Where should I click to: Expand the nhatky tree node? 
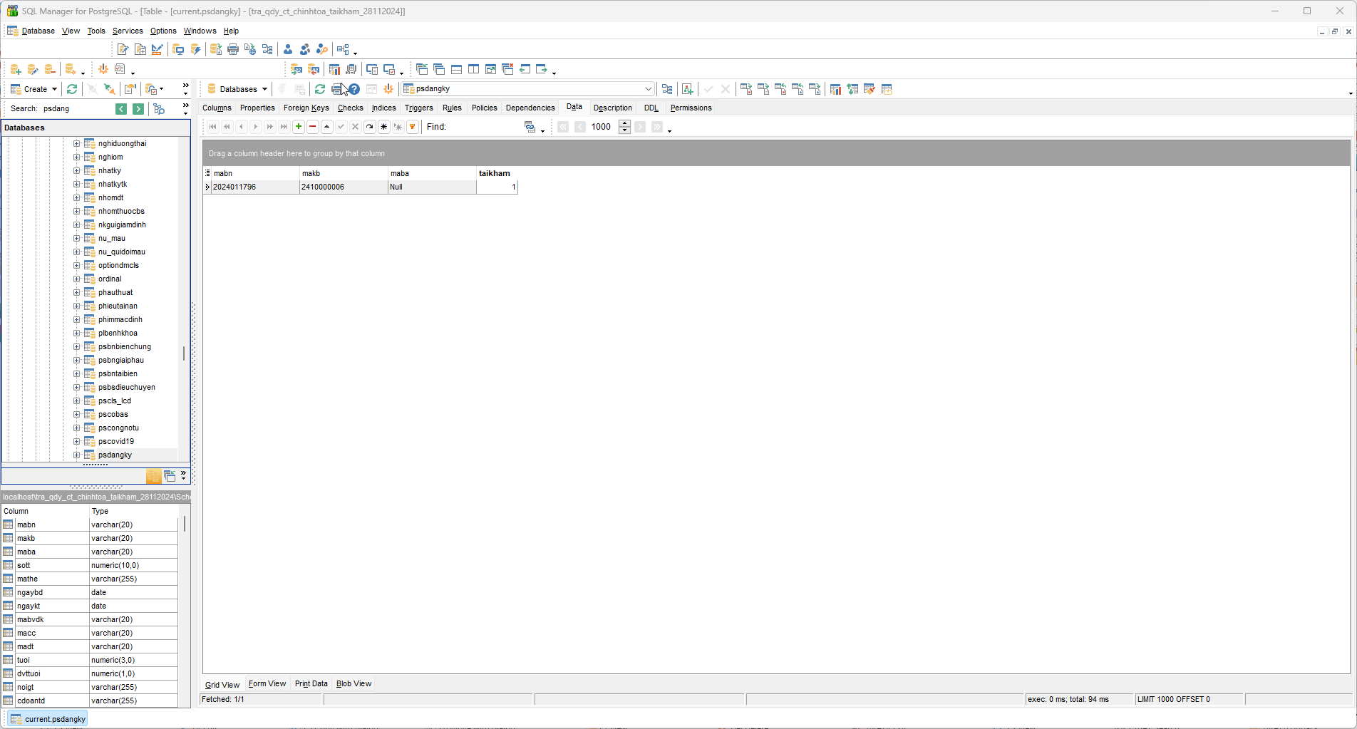[x=77, y=170]
